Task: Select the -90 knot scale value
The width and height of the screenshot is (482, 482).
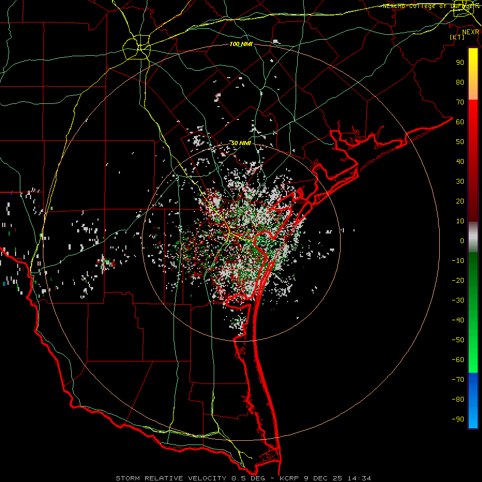Action: click(458, 419)
